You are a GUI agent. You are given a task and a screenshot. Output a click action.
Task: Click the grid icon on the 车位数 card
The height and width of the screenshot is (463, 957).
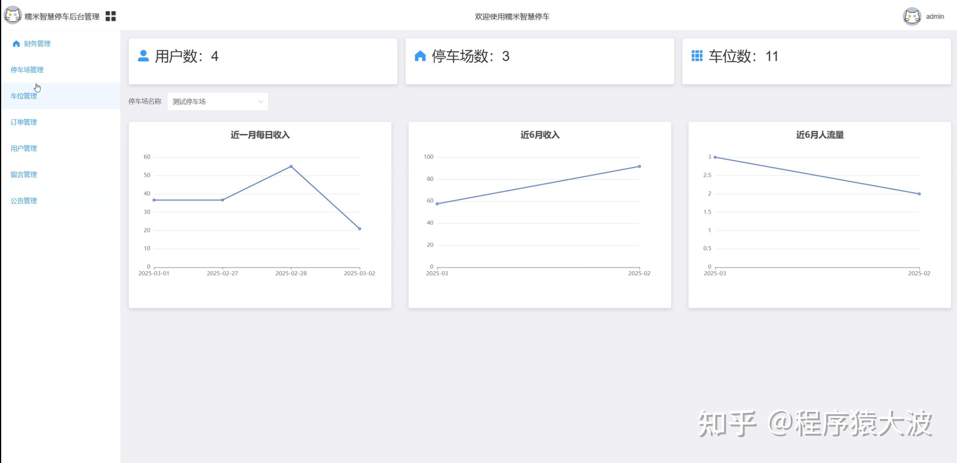tap(697, 57)
